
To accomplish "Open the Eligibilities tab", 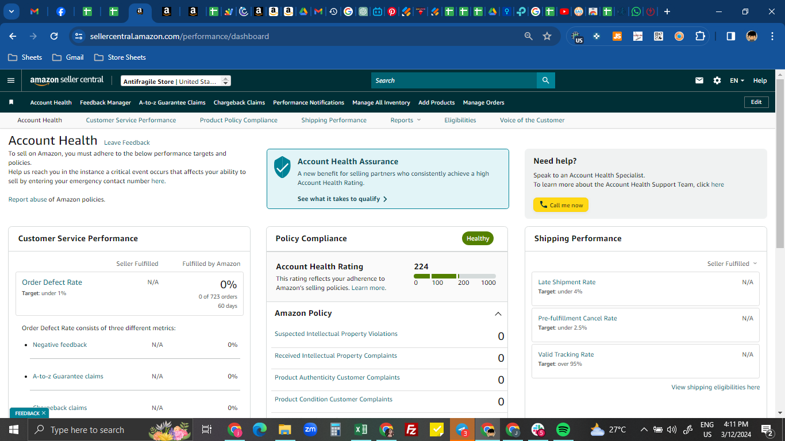I will coord(460,120).
